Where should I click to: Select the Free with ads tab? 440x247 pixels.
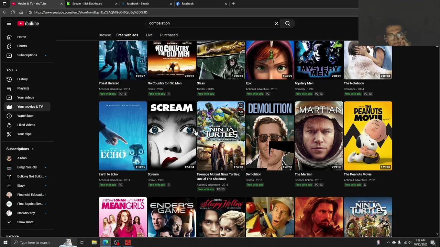point(127,35)
